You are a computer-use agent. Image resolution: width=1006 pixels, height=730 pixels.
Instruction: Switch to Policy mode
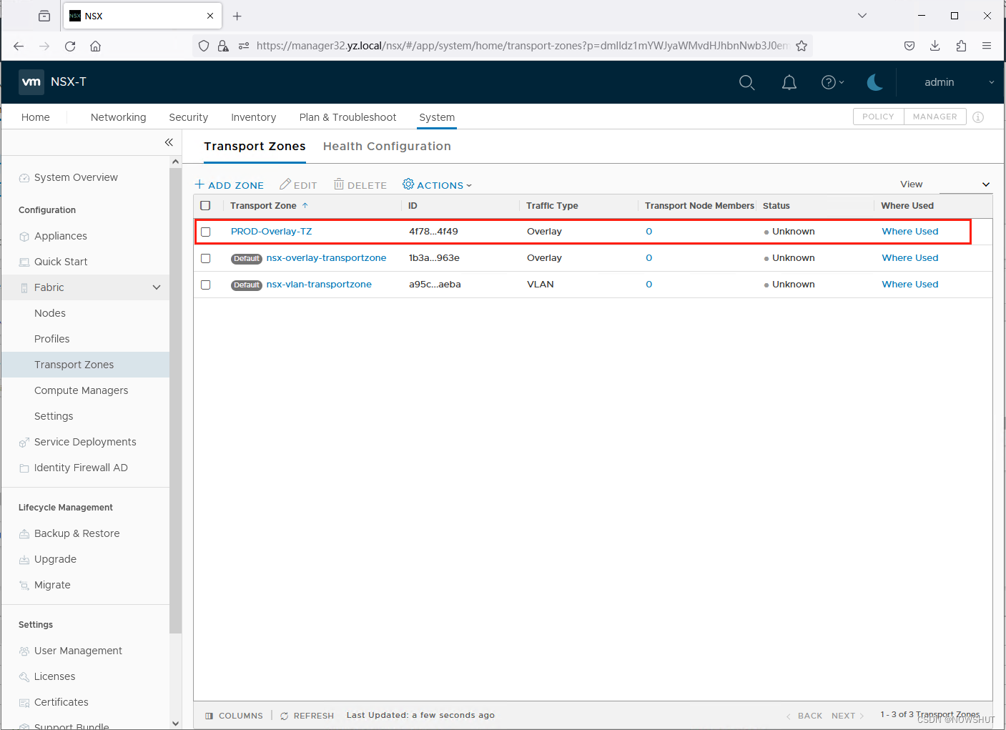point(878,117)
